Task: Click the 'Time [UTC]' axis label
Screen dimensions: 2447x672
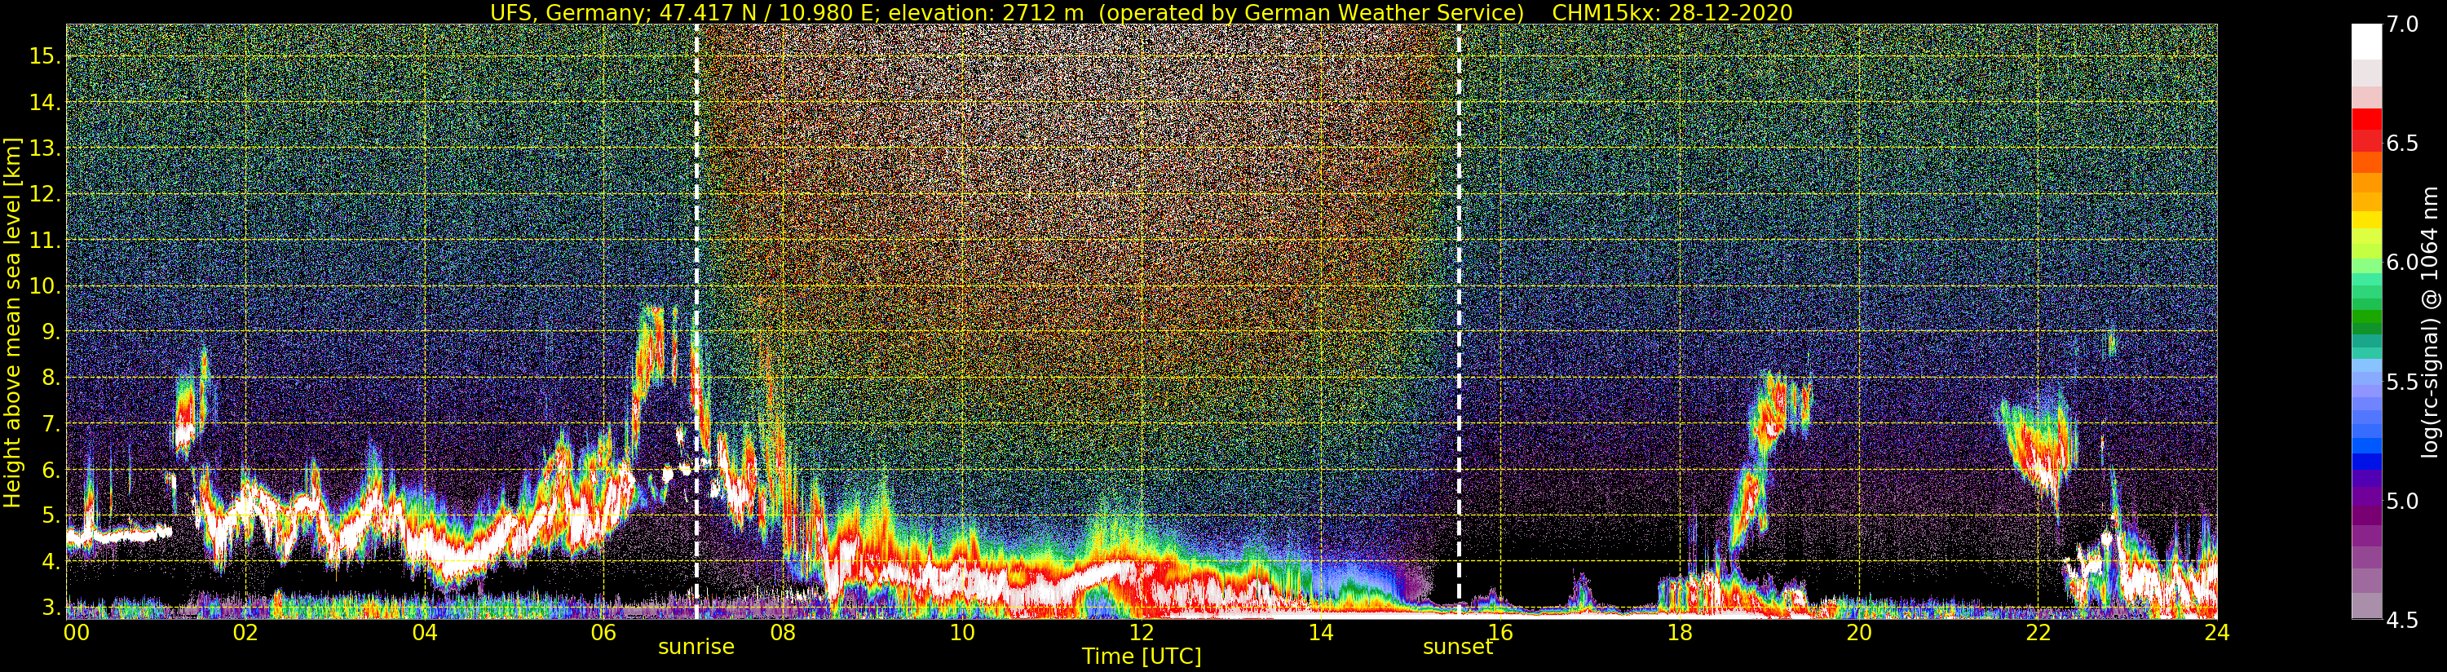Action: point(1141,657)
